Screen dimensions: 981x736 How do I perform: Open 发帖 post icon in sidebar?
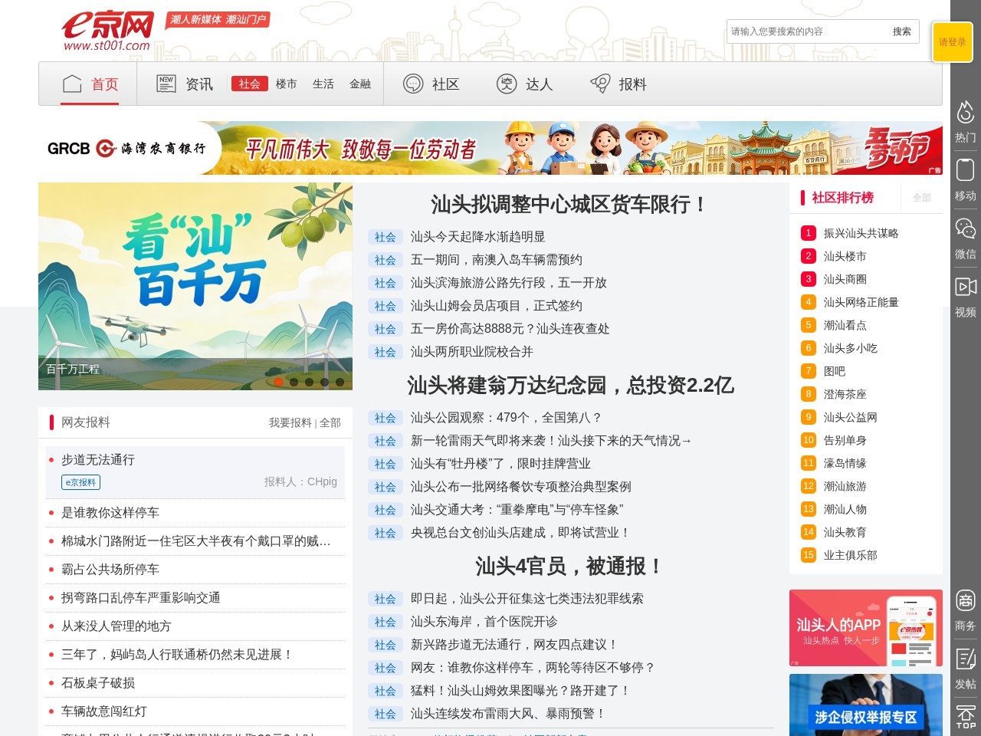(966, 658)
